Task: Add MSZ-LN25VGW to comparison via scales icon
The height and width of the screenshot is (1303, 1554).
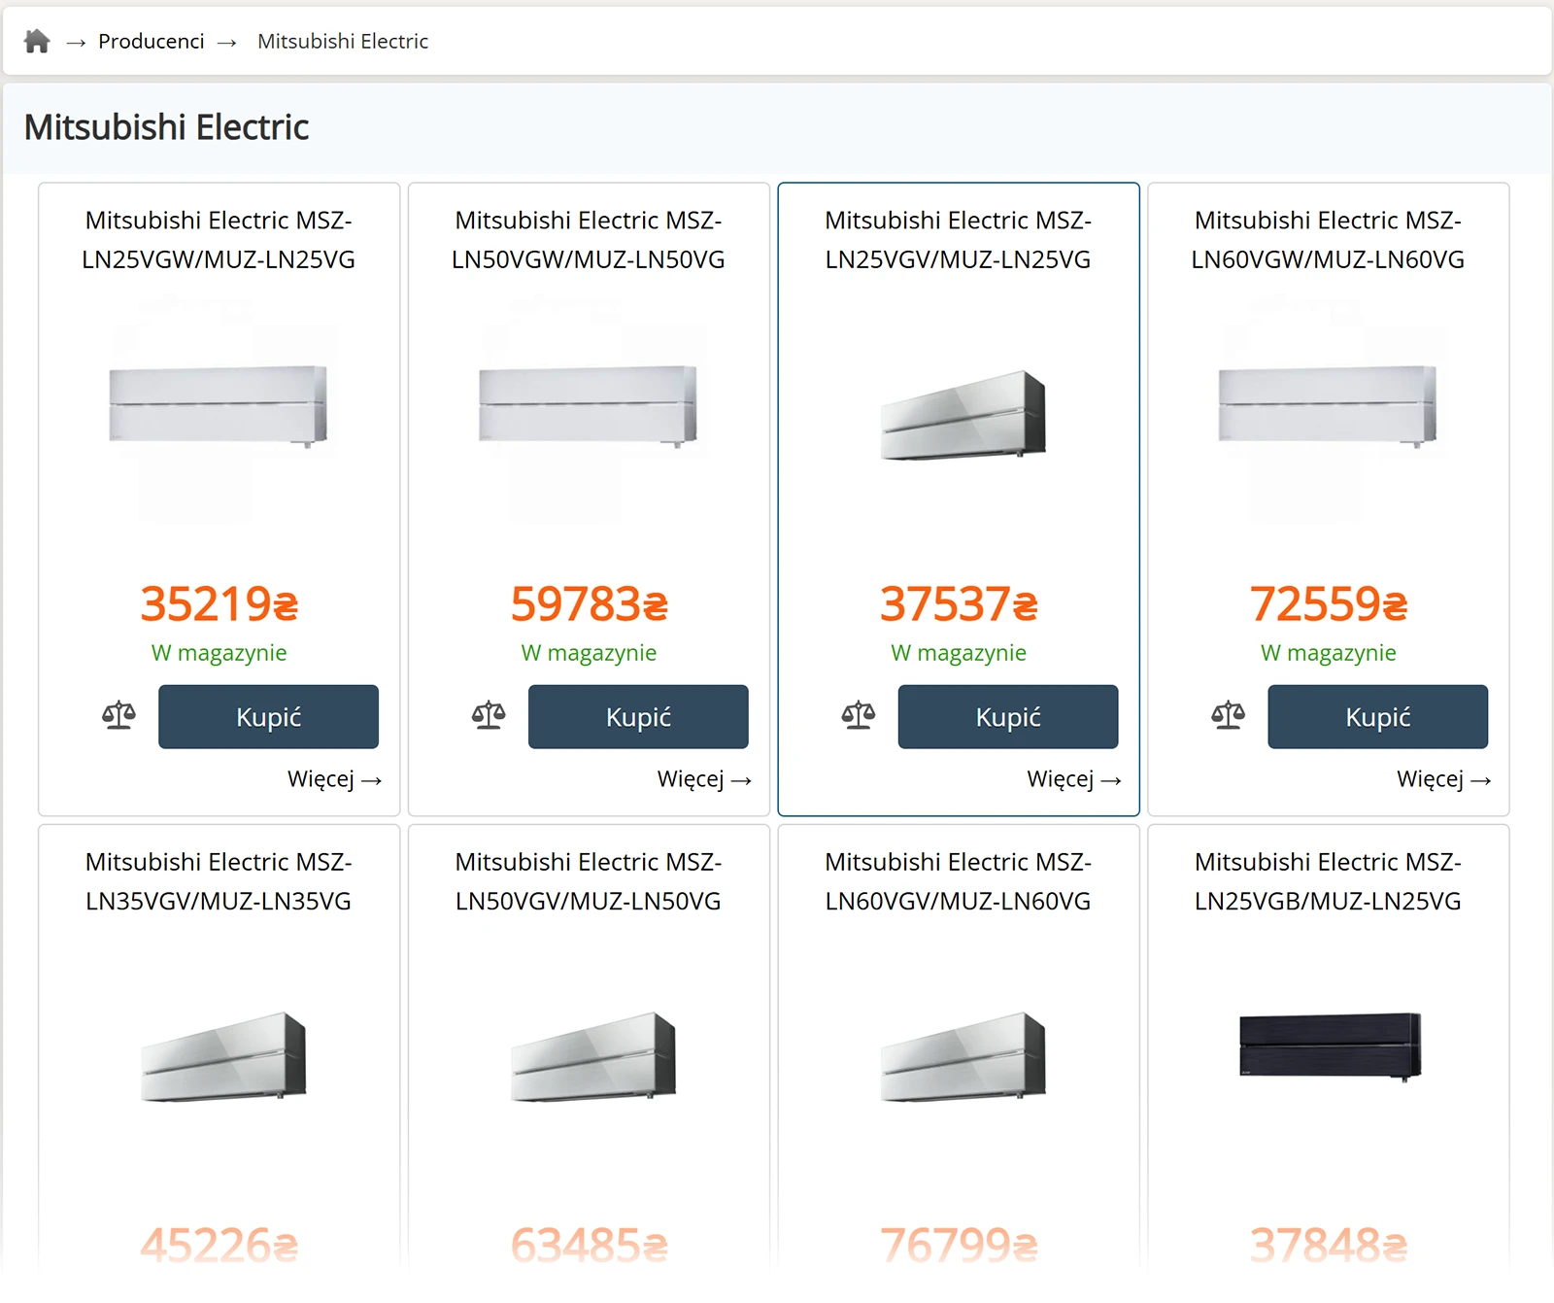Action: pyautogui.click(x=118, y=716)
